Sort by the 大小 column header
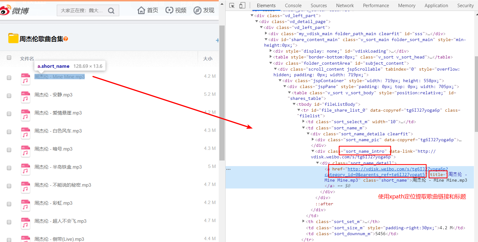 click(208, 58)
